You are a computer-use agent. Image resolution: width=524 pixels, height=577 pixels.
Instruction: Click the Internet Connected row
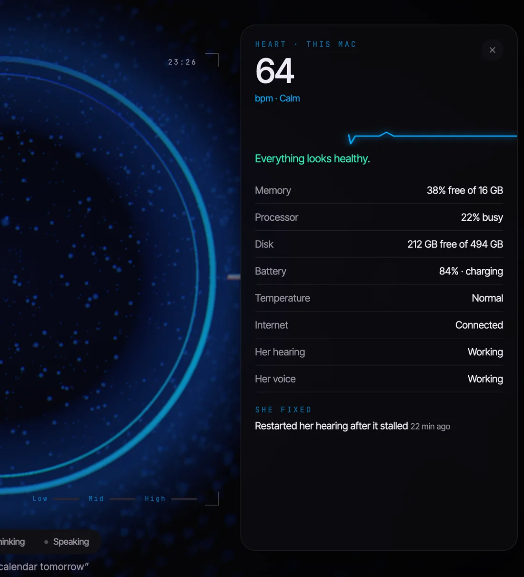[x=379, y=325]
